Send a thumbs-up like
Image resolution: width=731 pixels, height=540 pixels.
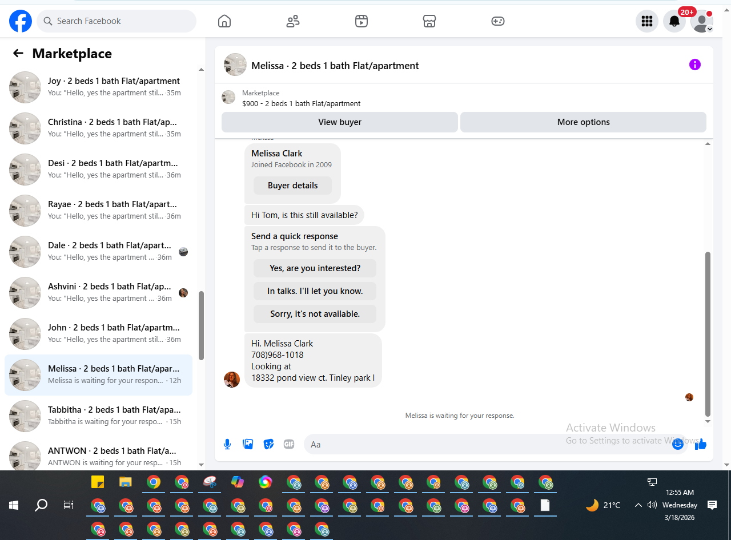click(x=701, y=444)
